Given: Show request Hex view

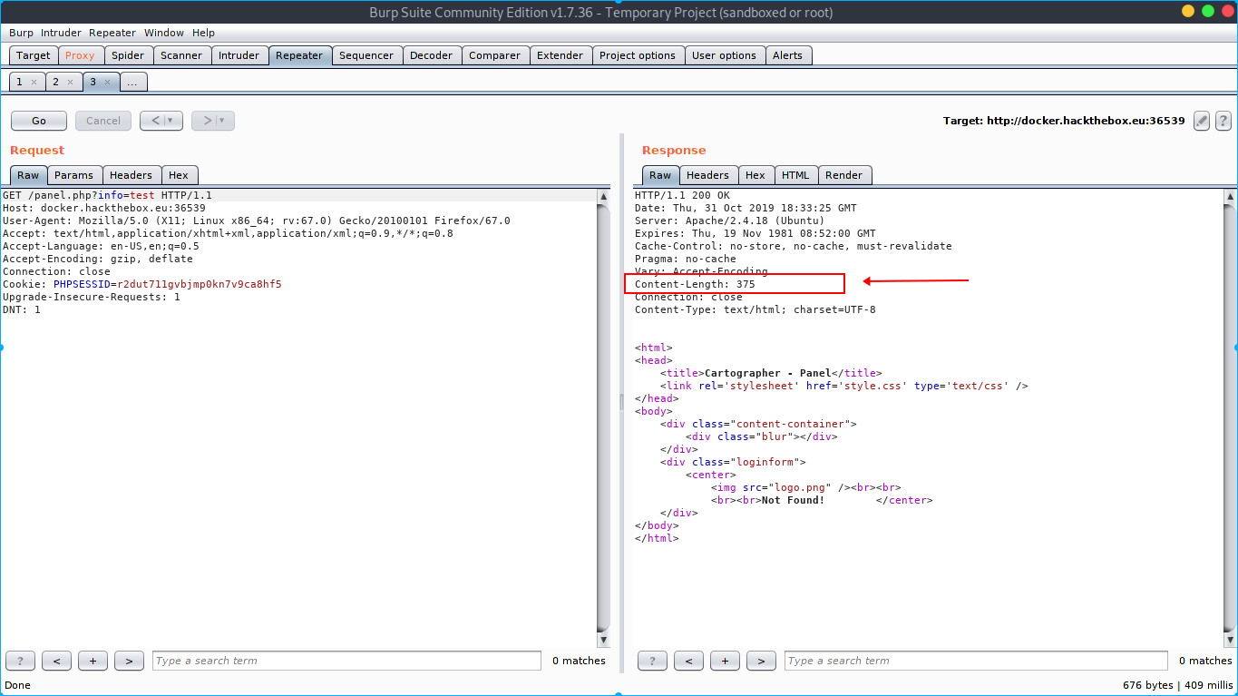Looking at the screenshot, I should pos(179,175).
